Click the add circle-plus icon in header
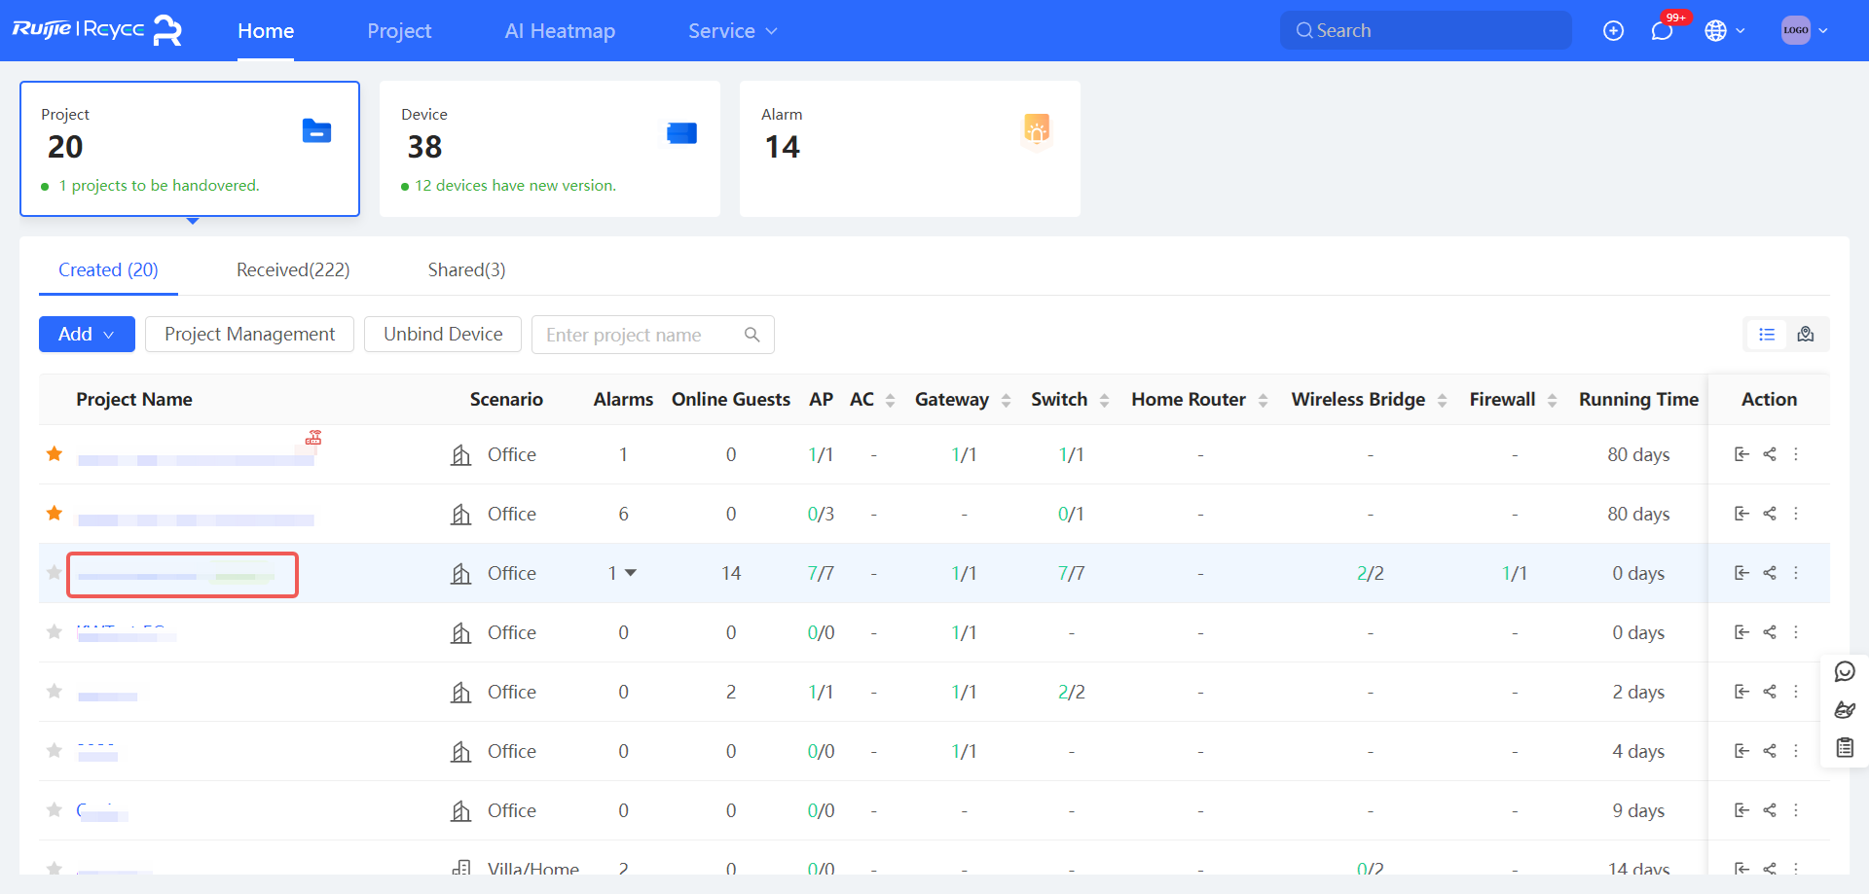The image size is (1869, 894). pyautogui.click(x=1613, y=31)
